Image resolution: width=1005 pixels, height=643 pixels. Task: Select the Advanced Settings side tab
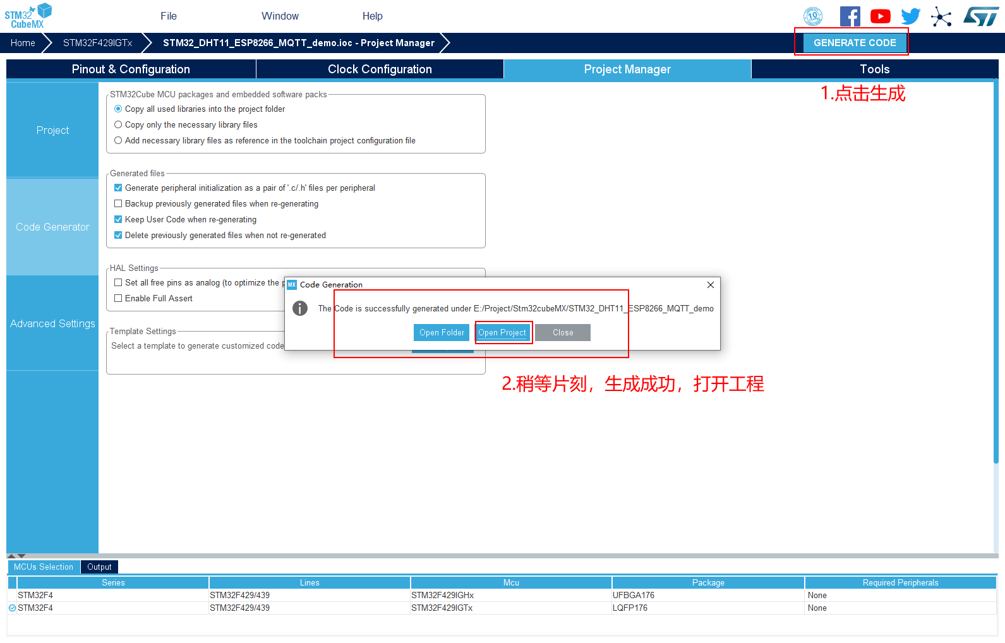(x=52, y=323)
